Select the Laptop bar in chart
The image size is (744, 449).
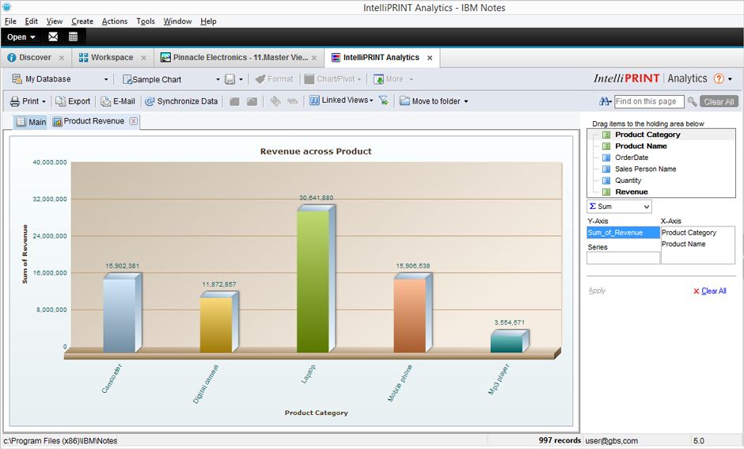[x=313, y=280]
